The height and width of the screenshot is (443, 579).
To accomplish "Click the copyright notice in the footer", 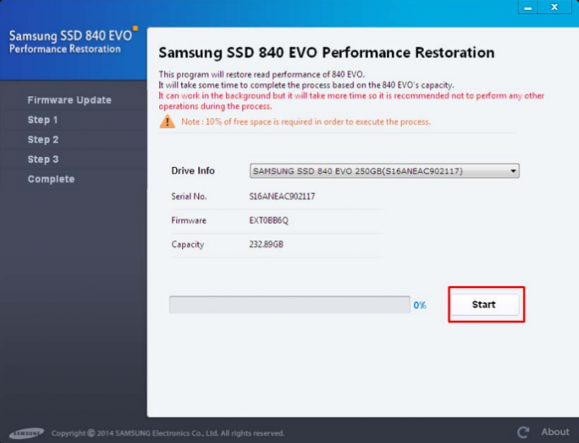I will (168, 433).
